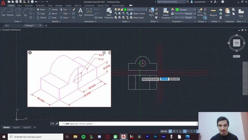
Task: Click the Array command
Action: tap(64, 17)
